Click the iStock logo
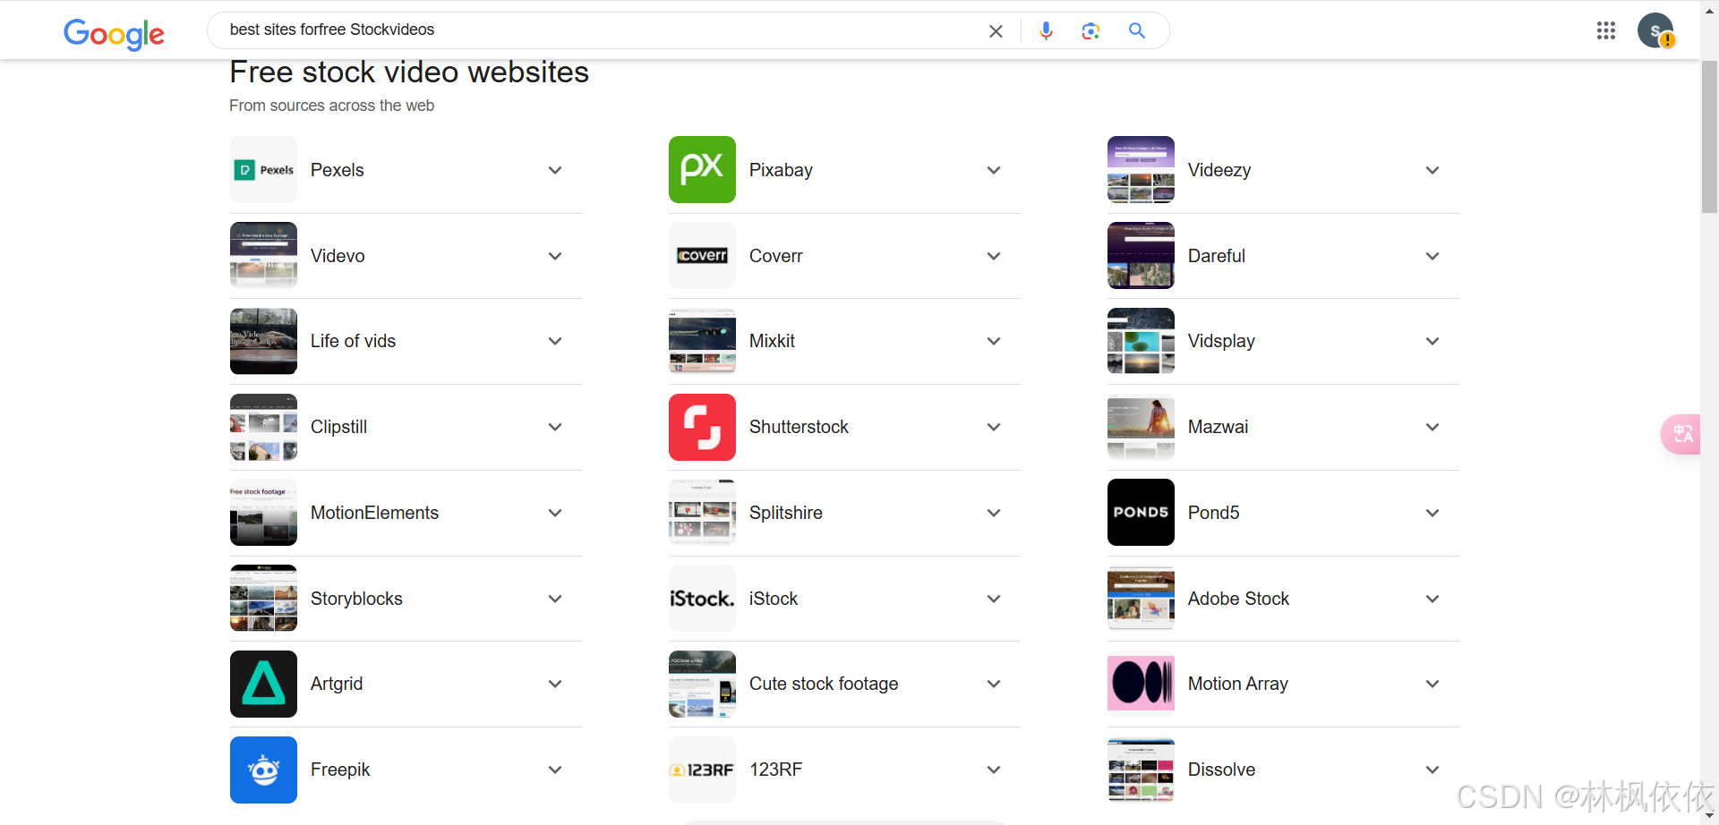This screenshot has height=825, width=1719. tap(702, 599)
